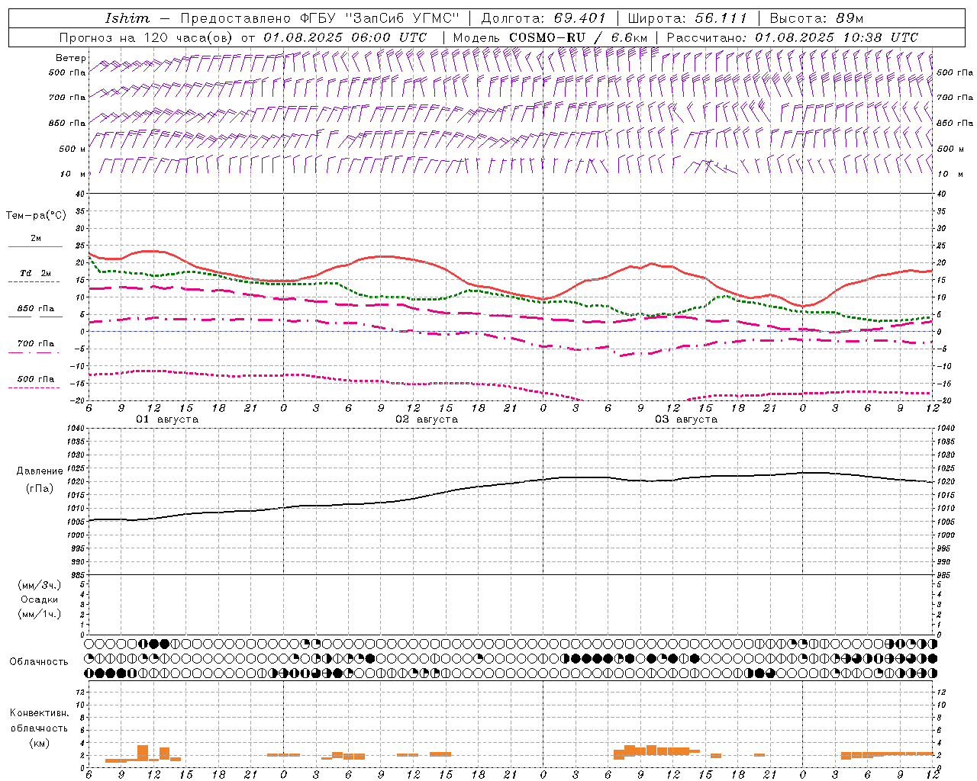977x781 pixels.
Task: Click the "700 гПа" entry in the temperature legend
Action: click(x=35, y=344)
